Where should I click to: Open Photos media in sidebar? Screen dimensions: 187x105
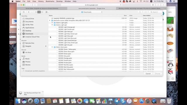pos(28,62)
